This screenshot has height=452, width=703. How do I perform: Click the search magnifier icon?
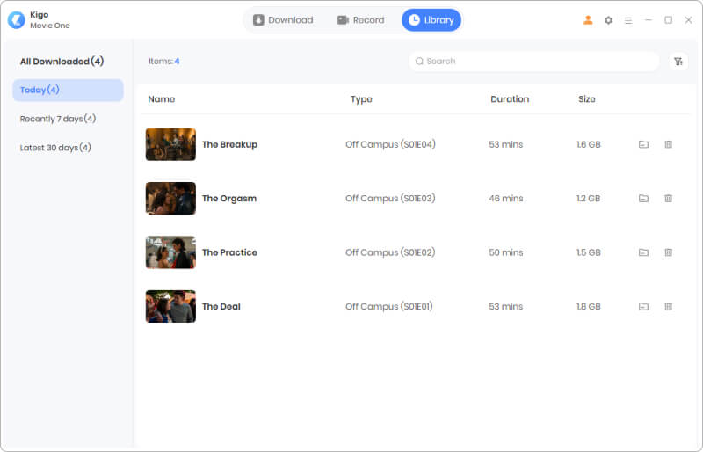coord(419,61)
